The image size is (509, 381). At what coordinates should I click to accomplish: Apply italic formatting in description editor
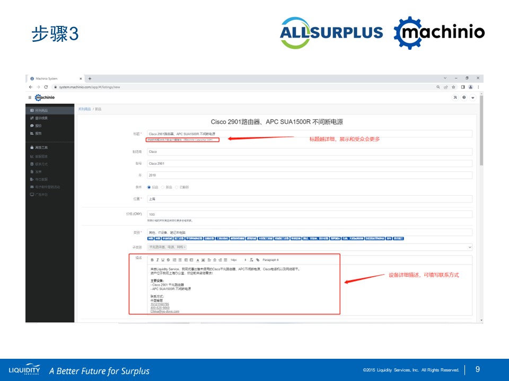click(157, 260)
